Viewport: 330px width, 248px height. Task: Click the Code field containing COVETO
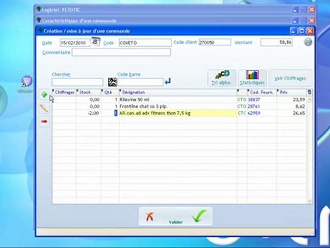(x=145, y=43)
